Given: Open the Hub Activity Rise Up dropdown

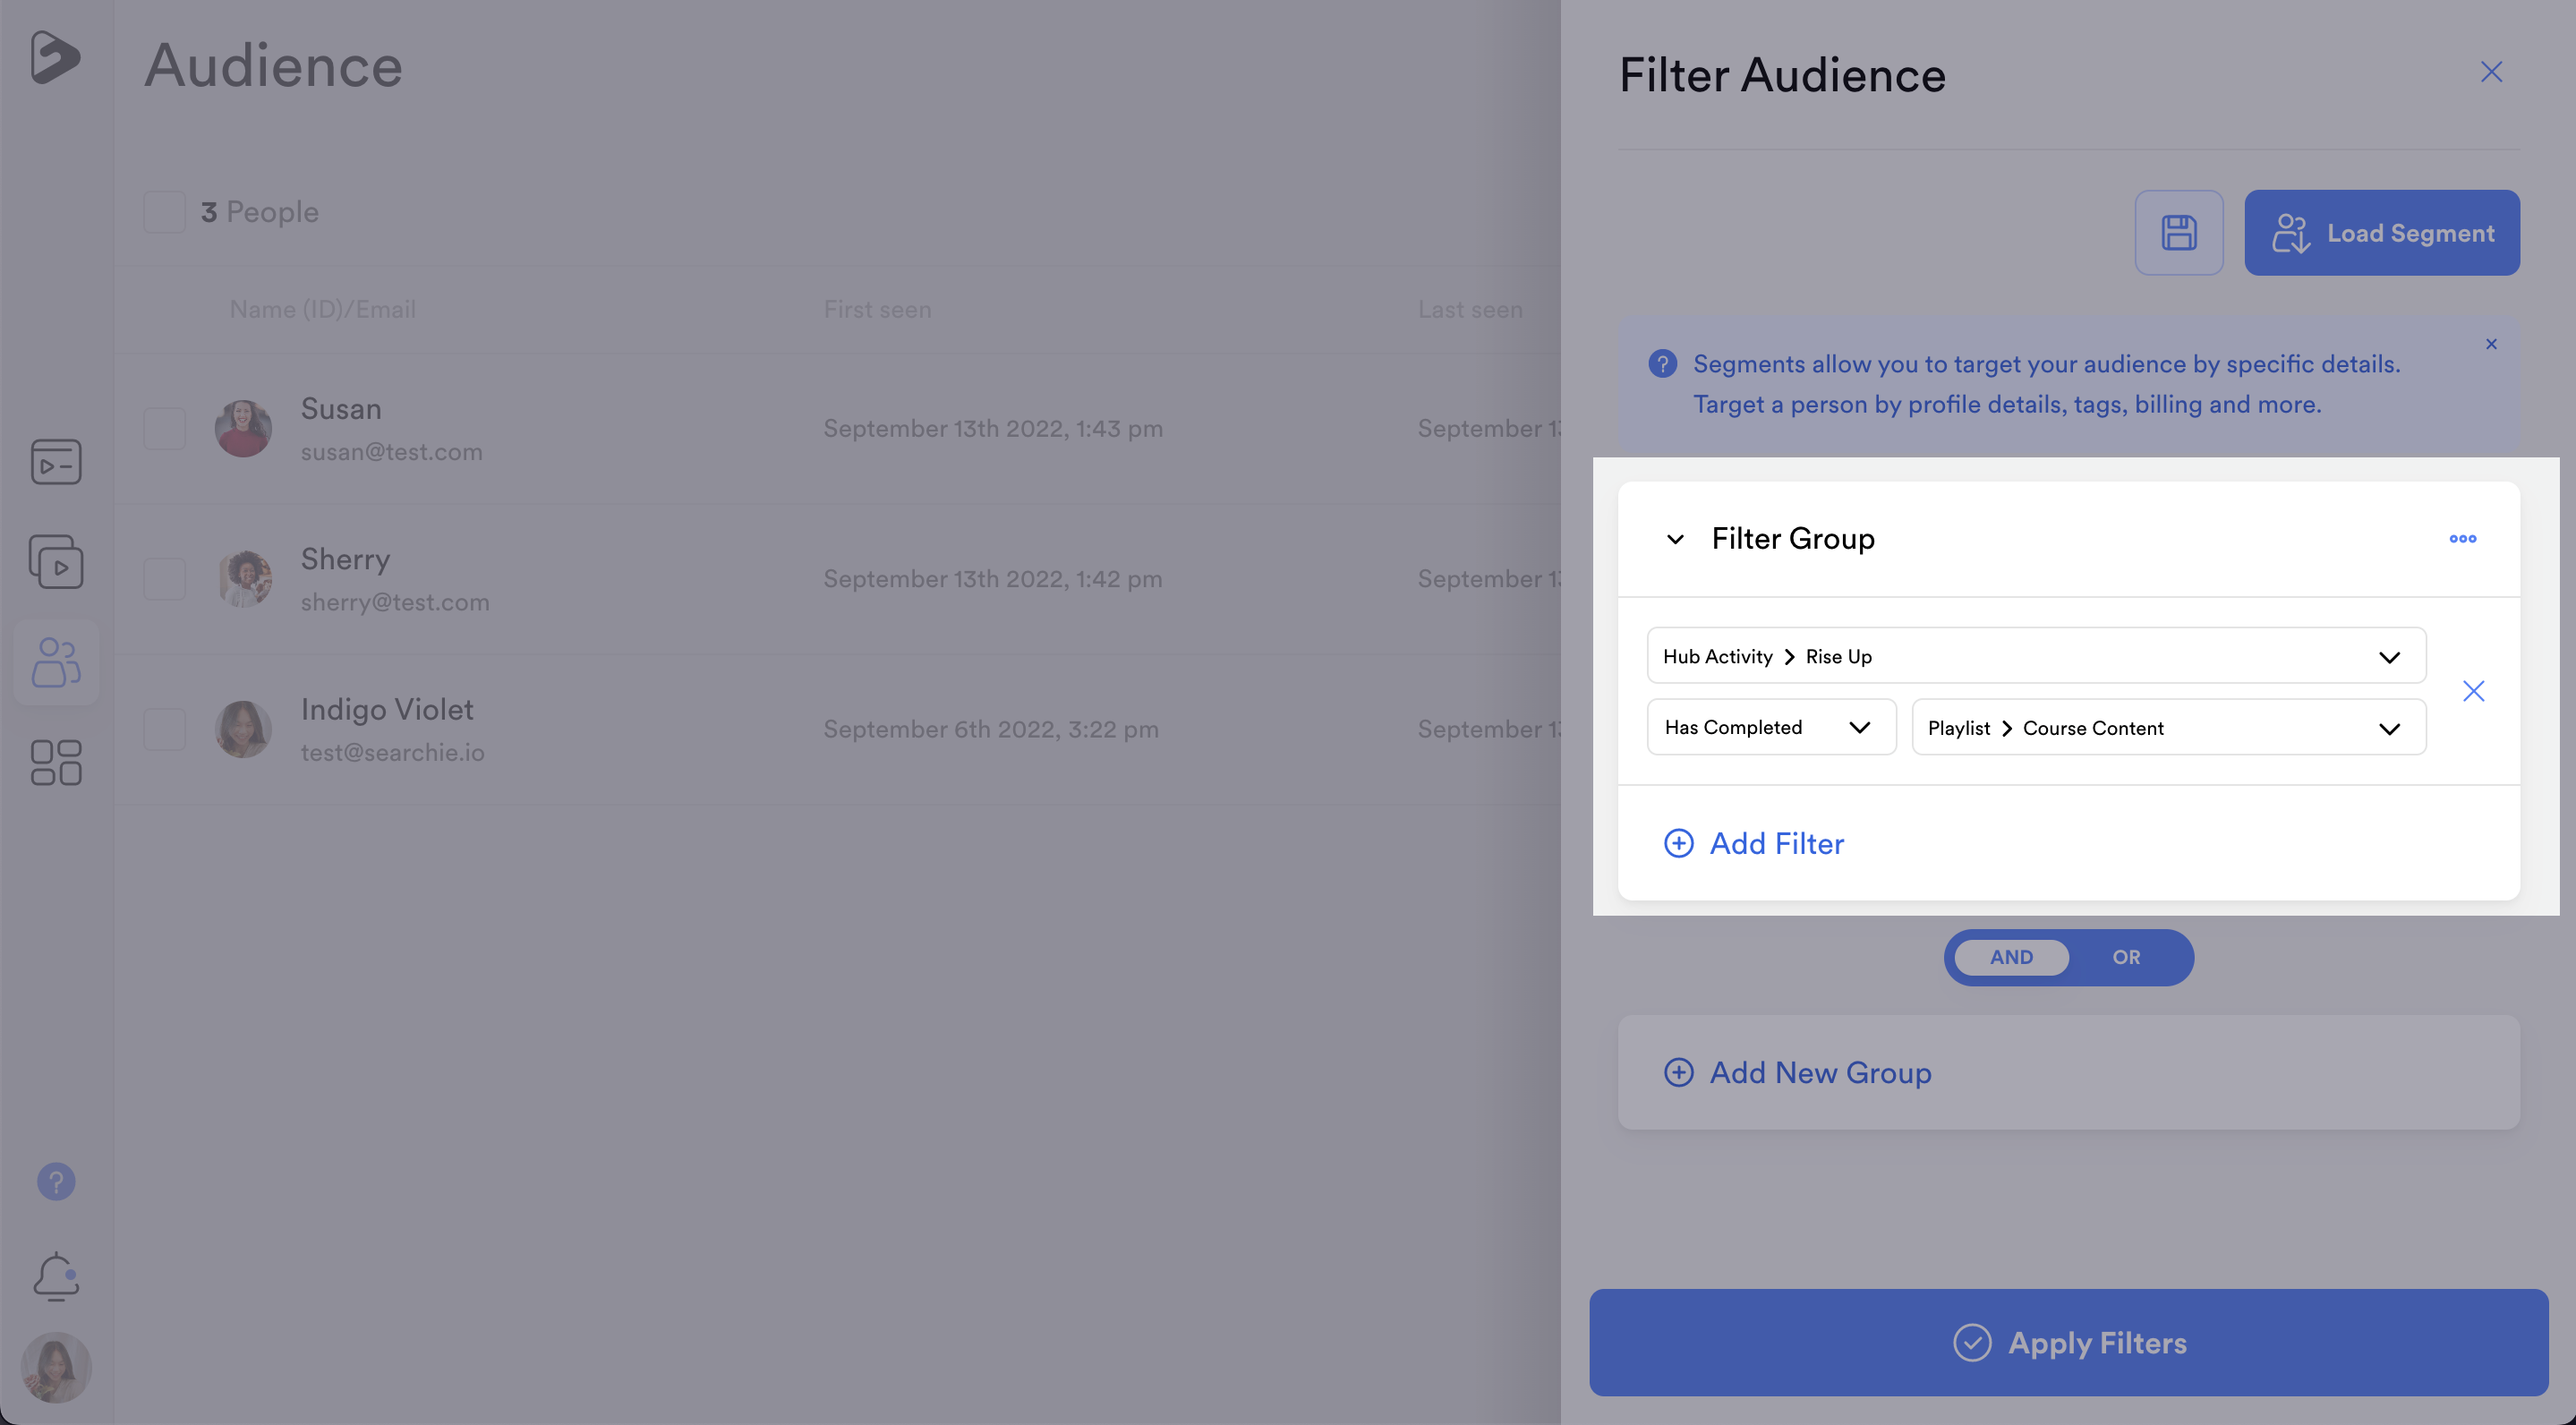Looking at the screenshot, I should (x=2035, y=656).
